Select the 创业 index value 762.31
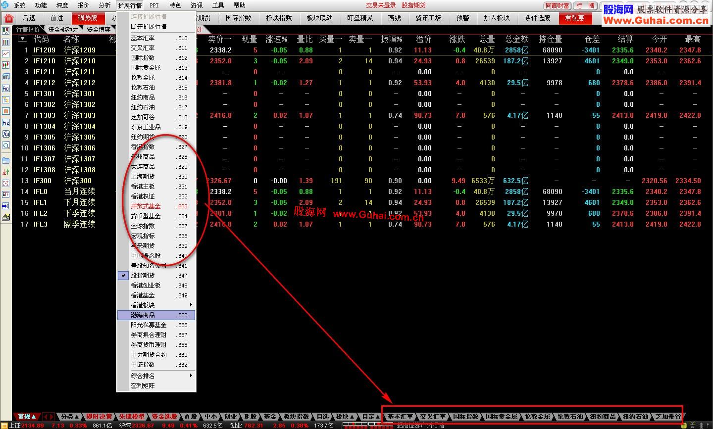 tap(255, 426)
